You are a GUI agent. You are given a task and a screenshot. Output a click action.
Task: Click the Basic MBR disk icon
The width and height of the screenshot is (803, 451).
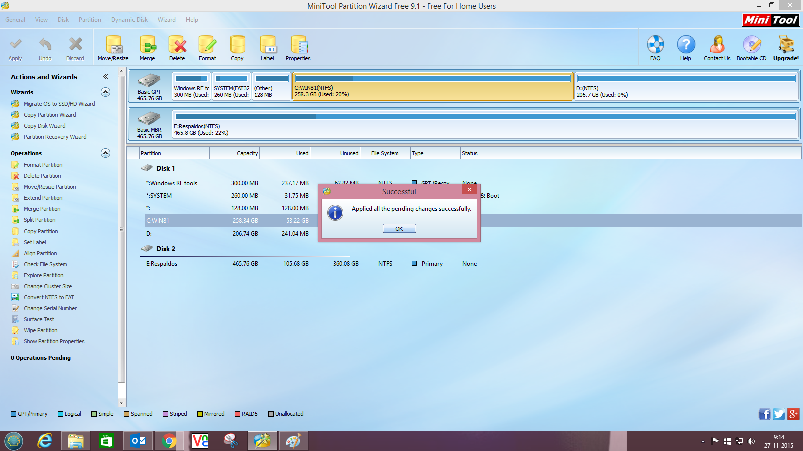point(149,119)
